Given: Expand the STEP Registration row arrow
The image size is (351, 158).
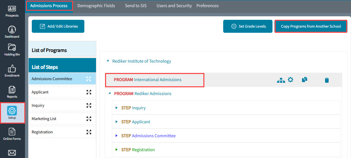Looking at the screenshot, I should point(116,150).
